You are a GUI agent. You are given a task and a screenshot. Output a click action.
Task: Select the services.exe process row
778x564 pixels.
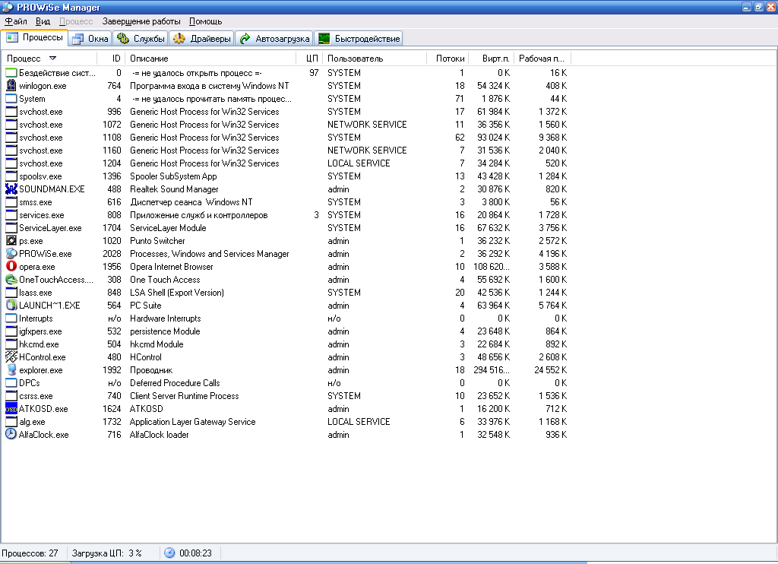pyautogui.click(x=286, y=215)
